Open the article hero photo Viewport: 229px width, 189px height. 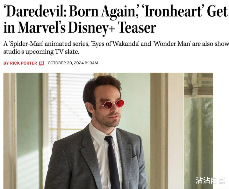point(108,131)
